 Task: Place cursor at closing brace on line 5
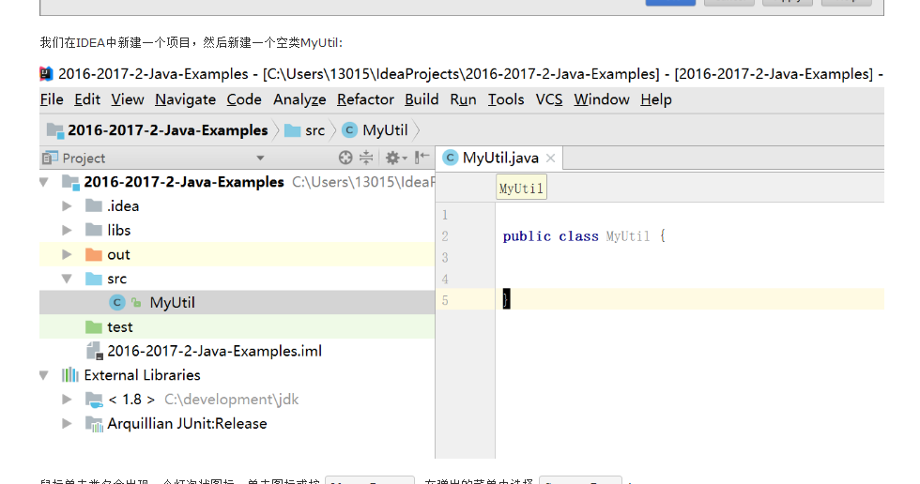[506, 299]
